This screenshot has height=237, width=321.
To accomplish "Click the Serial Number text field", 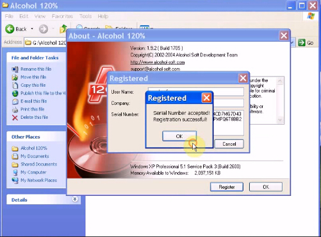I will click(x=228, y=123).
